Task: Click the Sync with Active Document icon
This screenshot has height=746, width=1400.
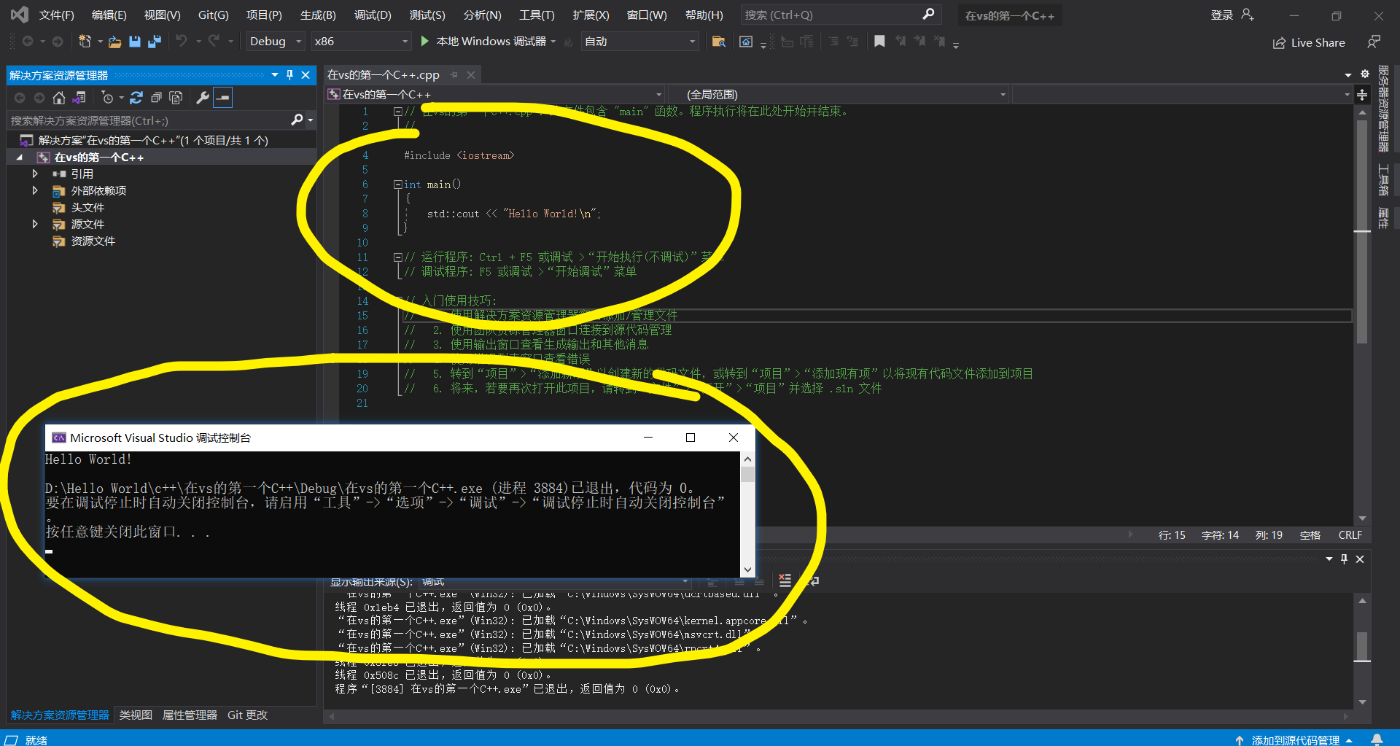Action: pos(136,98)
